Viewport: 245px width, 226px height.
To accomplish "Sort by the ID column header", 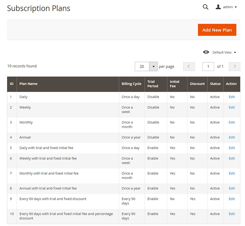I will click(11, 84).
